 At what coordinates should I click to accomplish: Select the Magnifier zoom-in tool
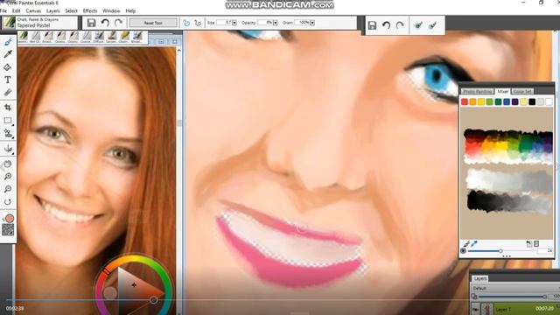click(x=8, y=177)
